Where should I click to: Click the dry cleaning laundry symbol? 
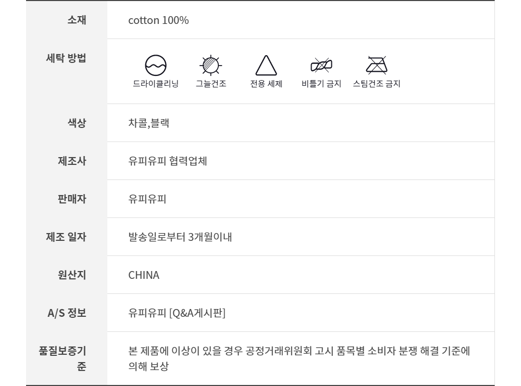[x=155, y=66]
